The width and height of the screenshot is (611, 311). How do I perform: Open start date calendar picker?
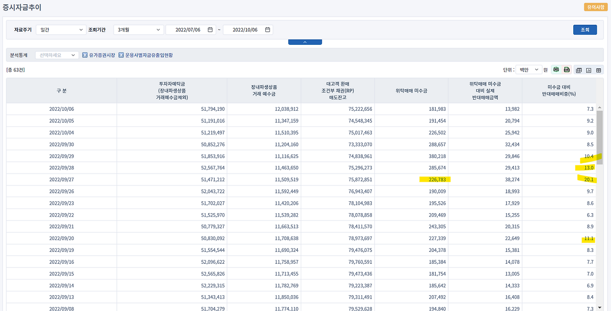(210, 30)
